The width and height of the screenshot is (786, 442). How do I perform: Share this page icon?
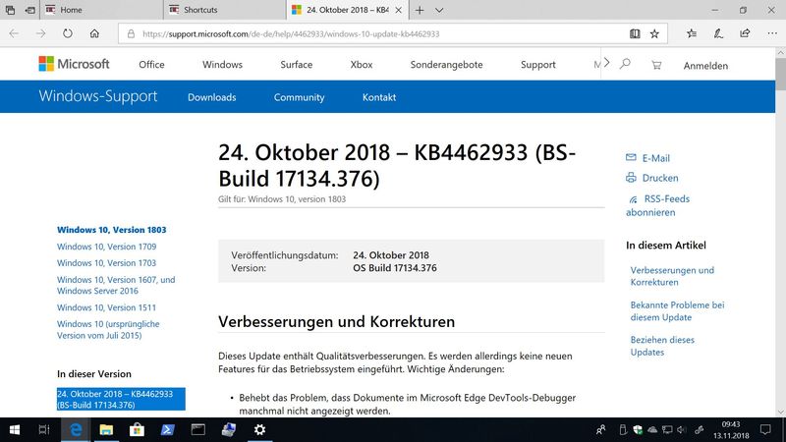(x=745, y=33)
